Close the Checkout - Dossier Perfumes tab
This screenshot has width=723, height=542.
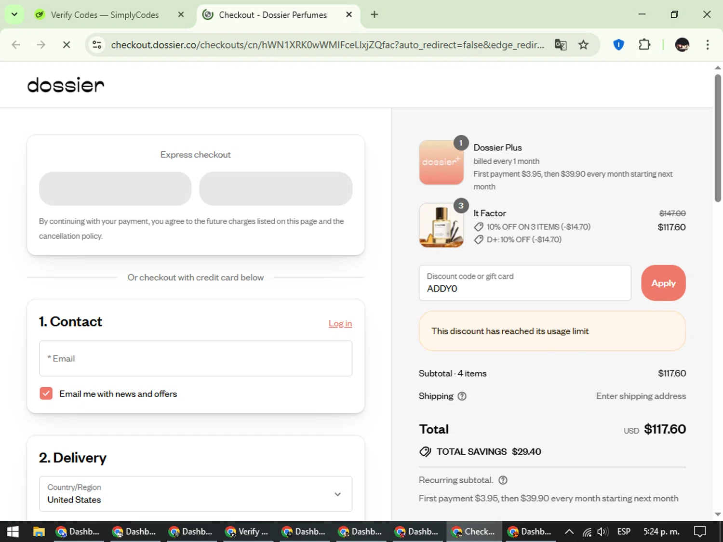tap(349, 14)
